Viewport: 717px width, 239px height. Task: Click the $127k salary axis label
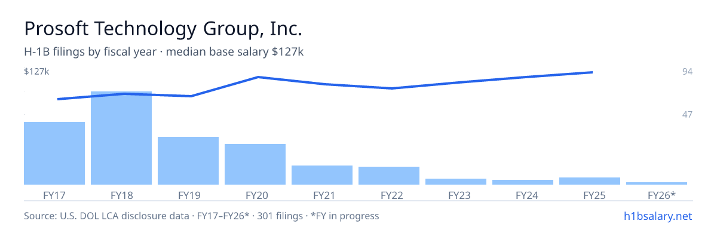pos(36,72)
